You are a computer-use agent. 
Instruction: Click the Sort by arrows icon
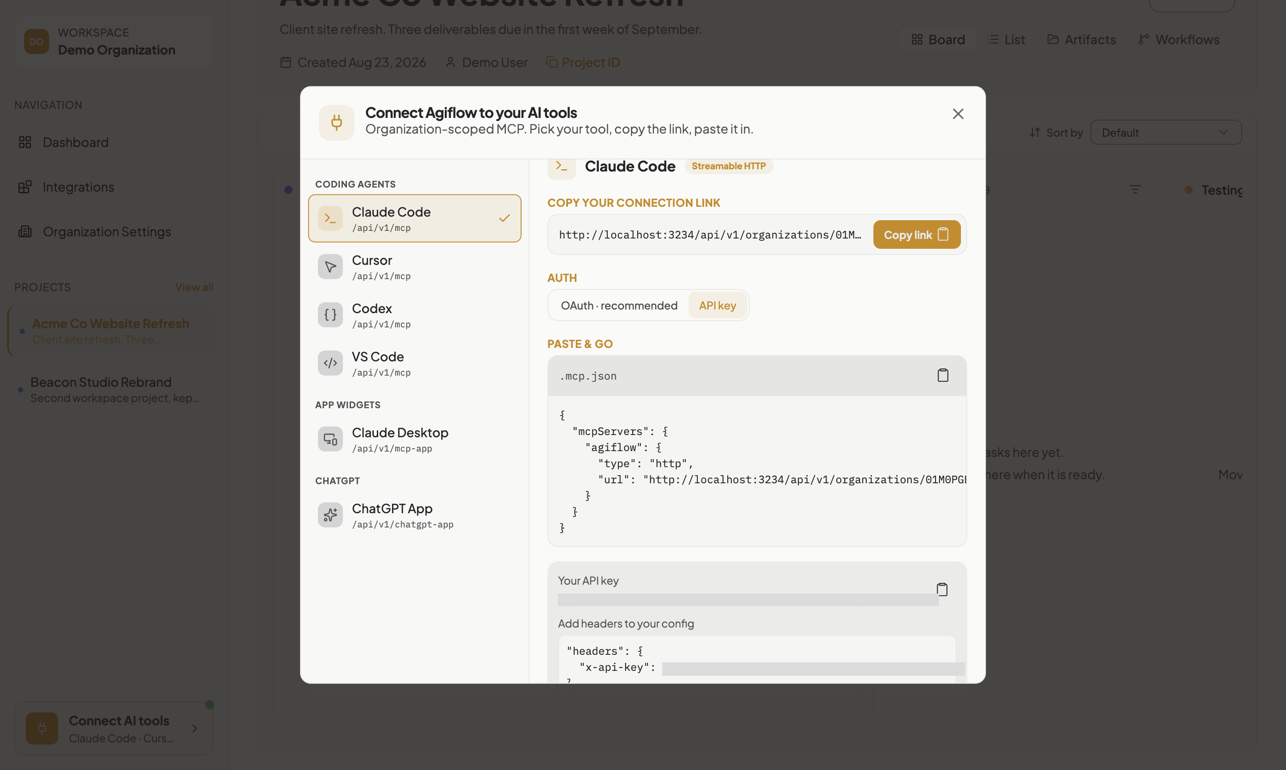(x=1035, y=132)
